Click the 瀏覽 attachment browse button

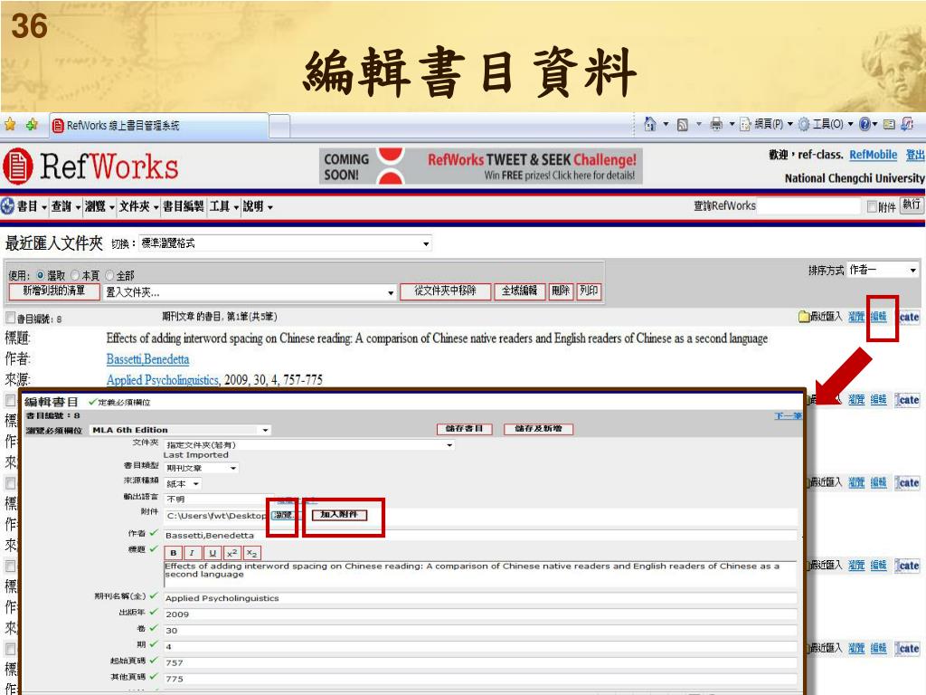click(283, 515)
